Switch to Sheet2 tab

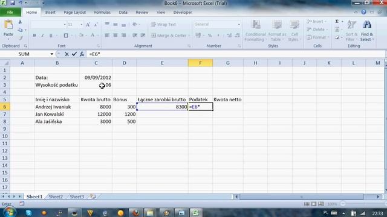[x=56, y=197]
